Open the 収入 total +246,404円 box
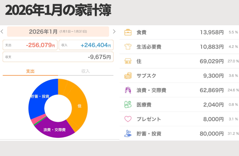This screenshot has height=156, width=239. pyautogui.click(x=86, y=45)
